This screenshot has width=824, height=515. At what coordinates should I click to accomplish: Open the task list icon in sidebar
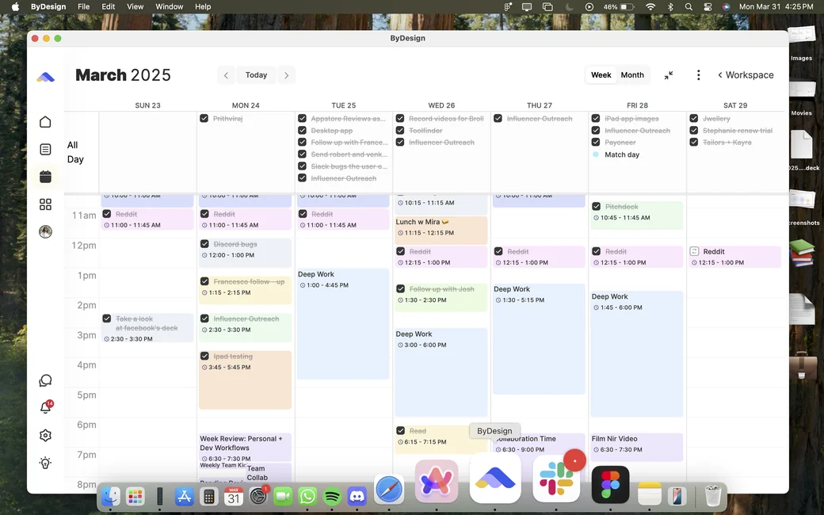coord(45,149)
